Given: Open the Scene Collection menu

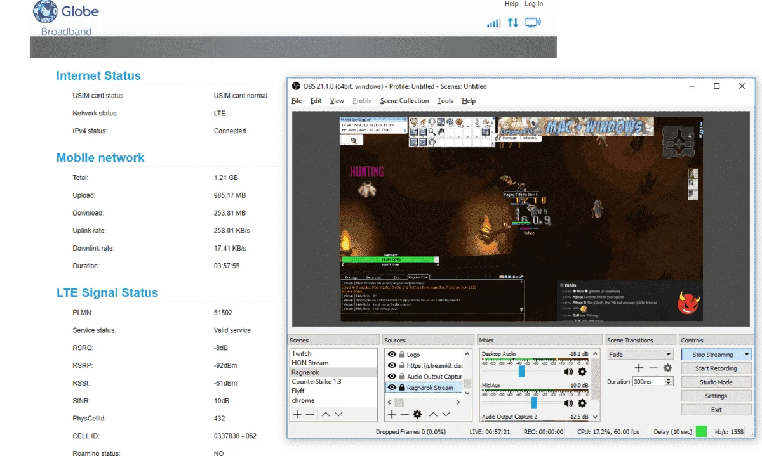Looking at the screenshot, I should 404,101.
